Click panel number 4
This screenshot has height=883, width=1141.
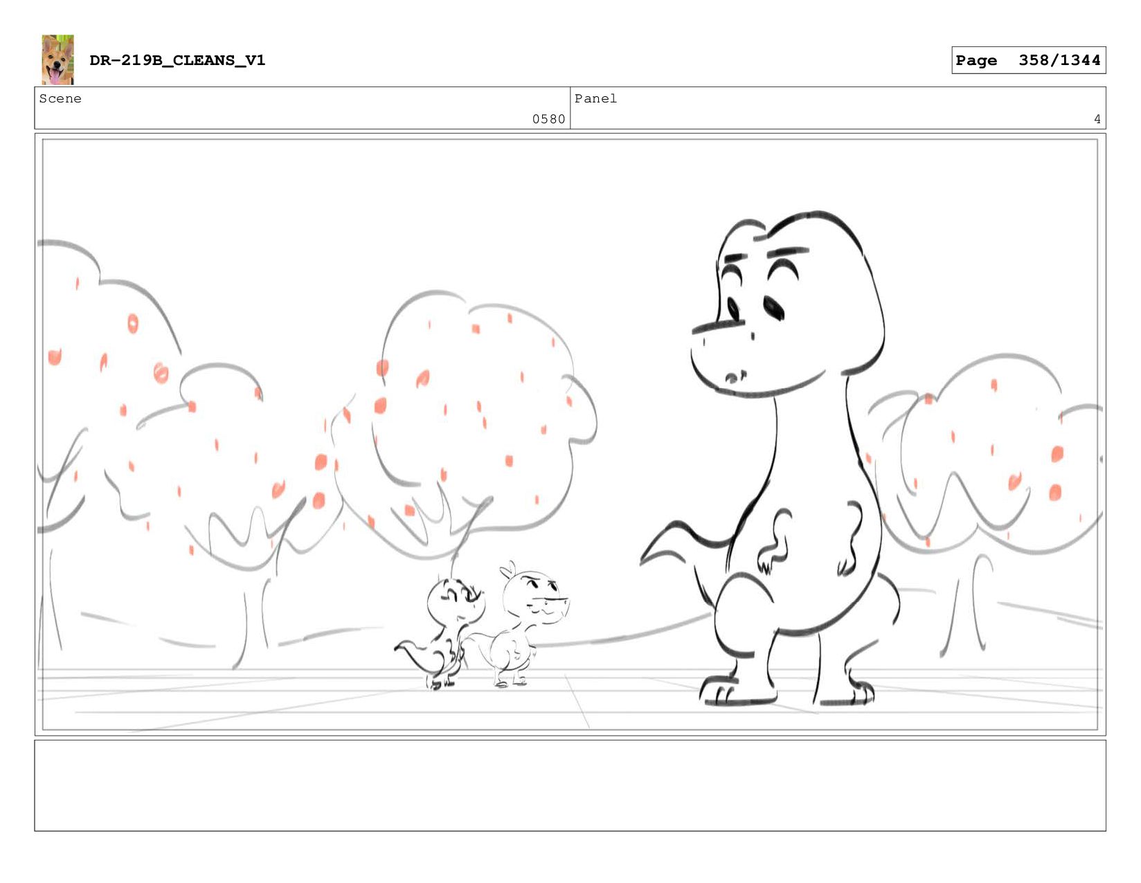[1097, 119]
